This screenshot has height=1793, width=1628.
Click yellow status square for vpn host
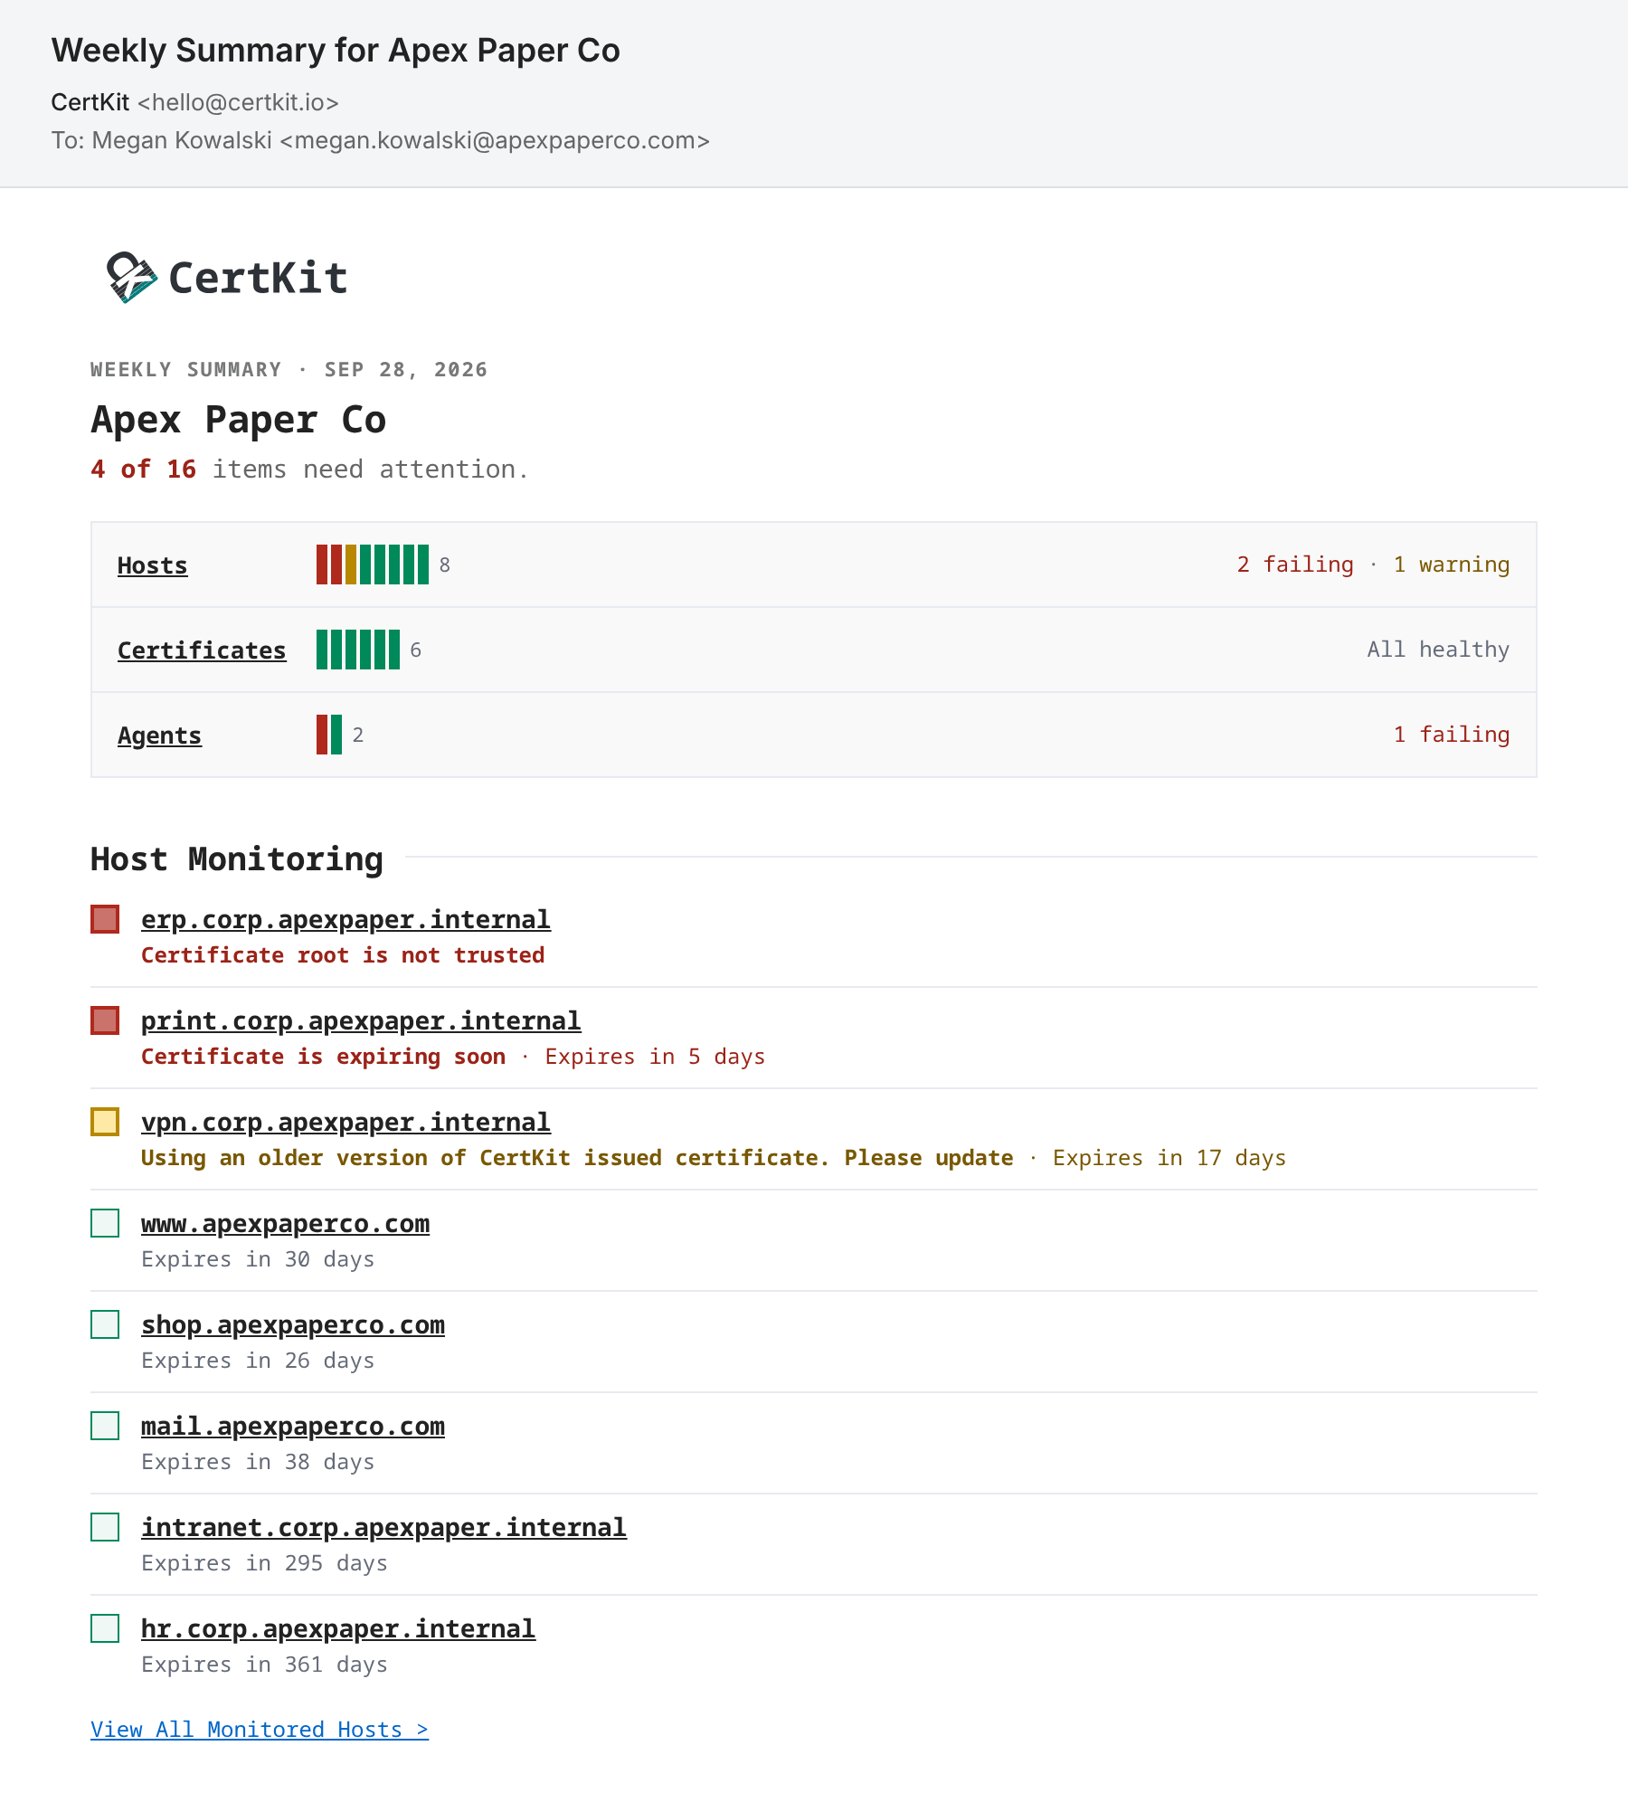tap(105, 1122)
